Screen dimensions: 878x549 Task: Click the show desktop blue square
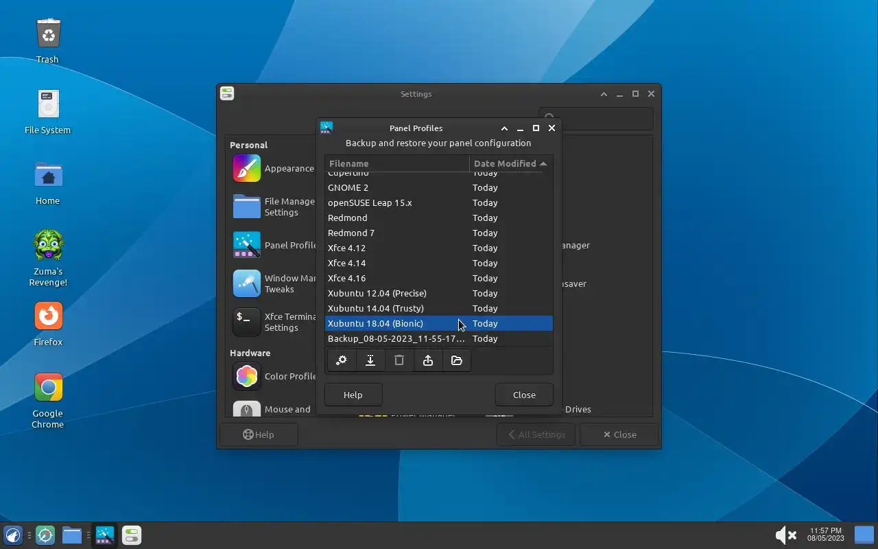tap(864, 535)
